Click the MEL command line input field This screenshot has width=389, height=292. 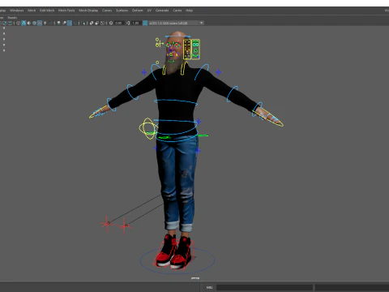coord(264,287)
